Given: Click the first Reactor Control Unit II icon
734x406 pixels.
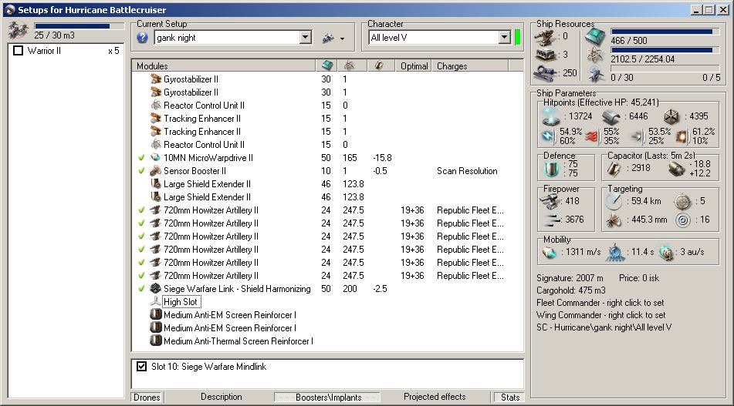Looking at the screenshot, I should pos(155,105).
